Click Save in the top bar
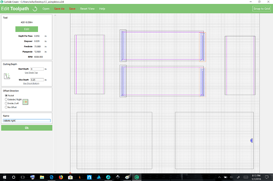This screenshot has width=273, height=181. click(x=72, y=9)
